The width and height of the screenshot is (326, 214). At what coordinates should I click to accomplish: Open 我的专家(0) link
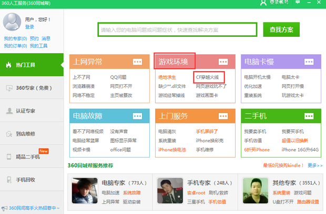tap(15, 38)
